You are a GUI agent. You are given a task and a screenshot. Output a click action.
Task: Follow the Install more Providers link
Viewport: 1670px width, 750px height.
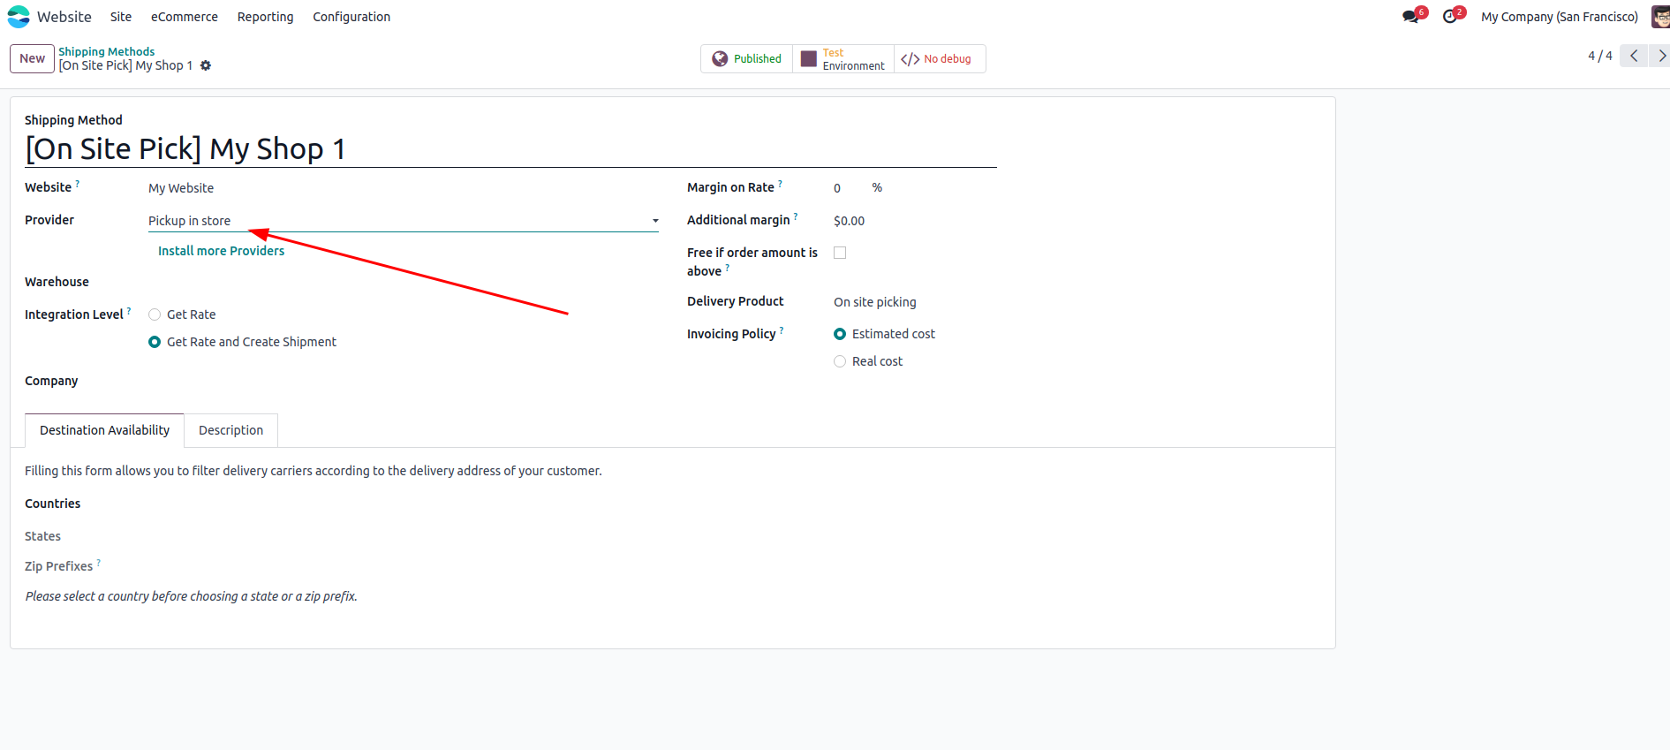click(221, 251)
